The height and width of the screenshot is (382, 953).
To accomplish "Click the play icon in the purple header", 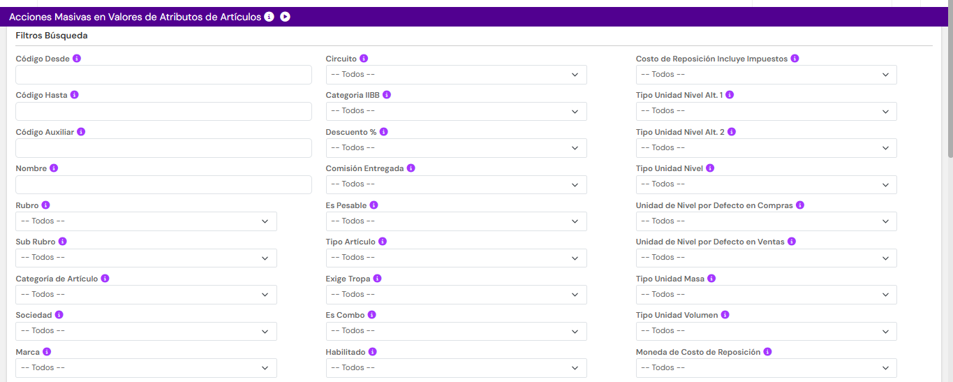I will coord(285,17).
